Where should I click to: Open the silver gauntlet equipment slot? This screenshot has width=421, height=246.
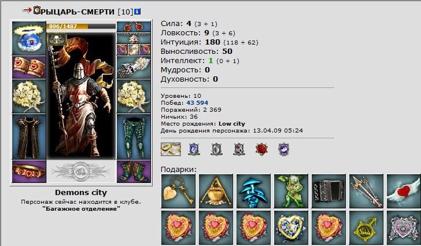coord(134,67)
